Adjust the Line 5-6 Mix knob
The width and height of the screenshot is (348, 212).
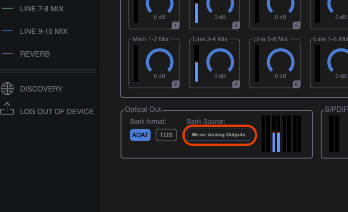[281, 60]
